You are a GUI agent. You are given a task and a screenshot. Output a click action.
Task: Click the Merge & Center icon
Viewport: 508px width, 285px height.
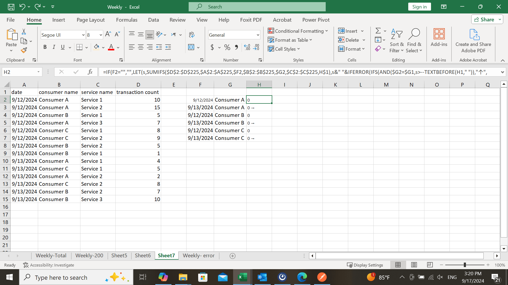click(x=191, y=47)
